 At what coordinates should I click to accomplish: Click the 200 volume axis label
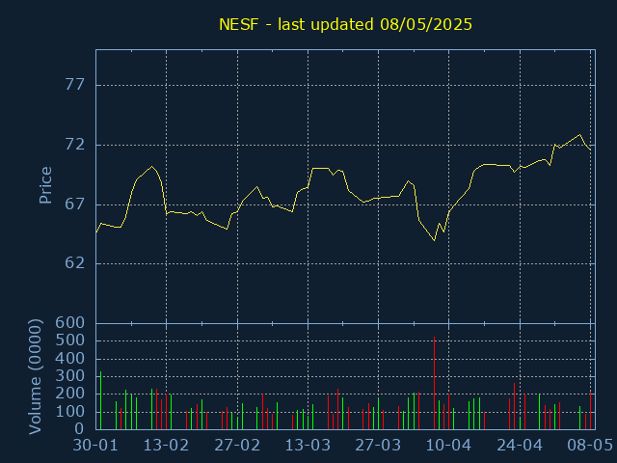coord(70,394)
